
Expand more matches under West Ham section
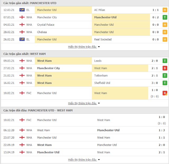(x=84, y=103)
